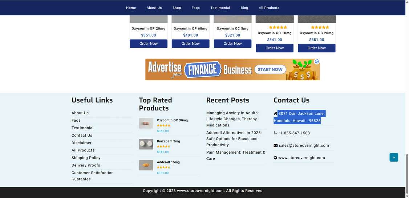This screenshot has width=409, height=198.
Task: Click the $321.00 price under Oxycontin OC 5mg
Action: 233,36
